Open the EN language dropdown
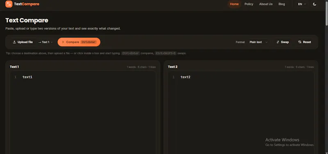Image resolution: width=328 pixels, height=154 pixels. (x=302, y=4)
